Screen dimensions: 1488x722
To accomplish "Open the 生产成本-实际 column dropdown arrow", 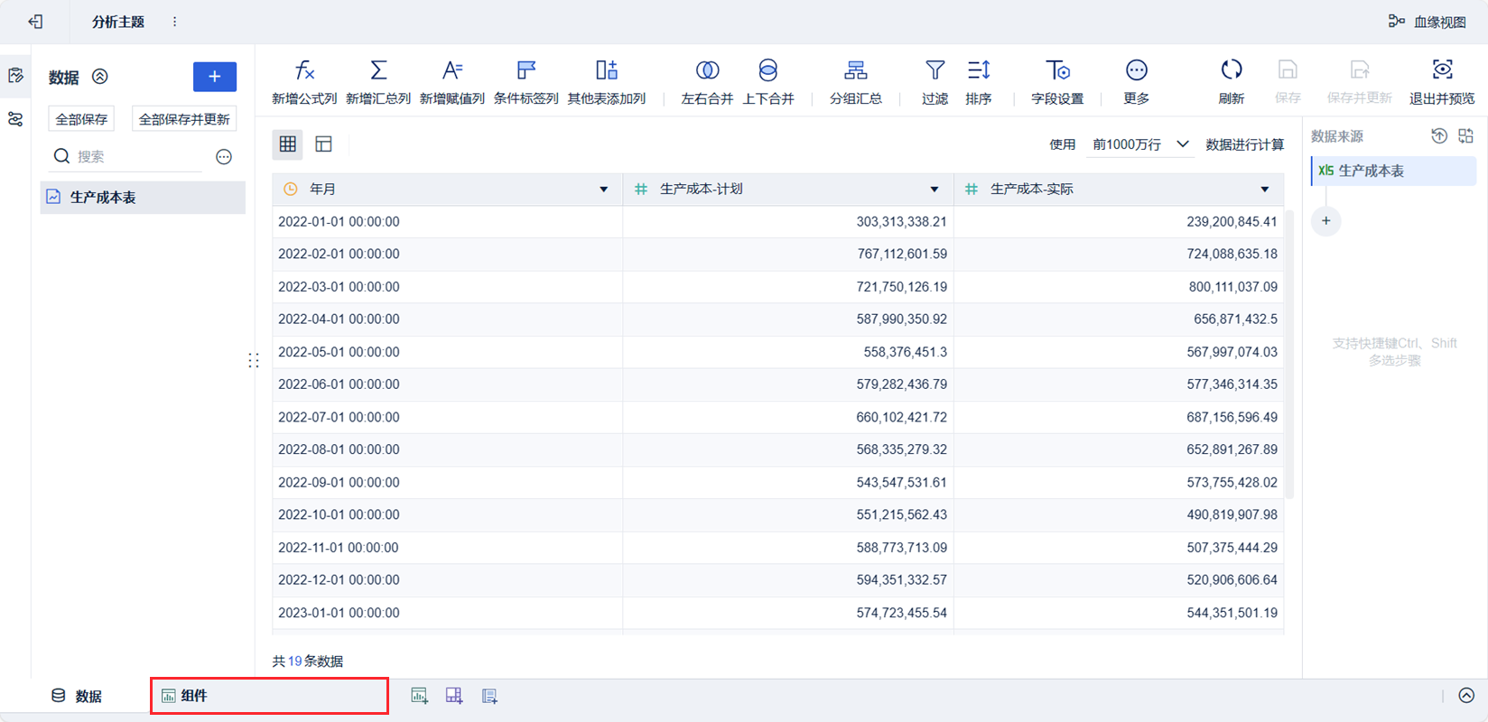I will (1265, 190).
